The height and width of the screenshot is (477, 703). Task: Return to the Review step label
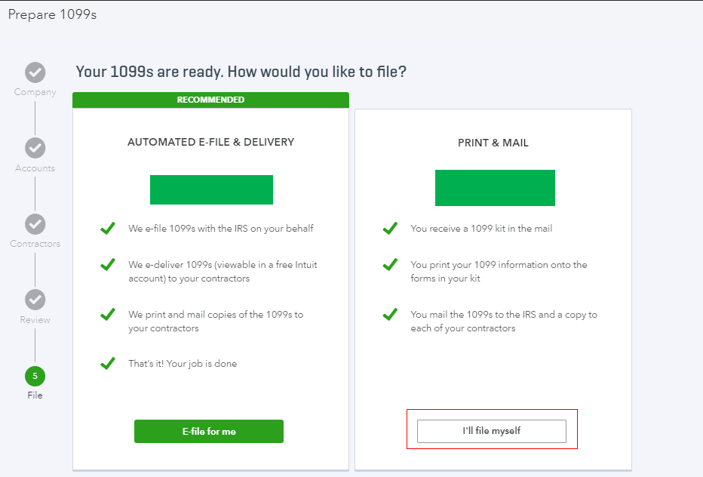coord(35,320)
